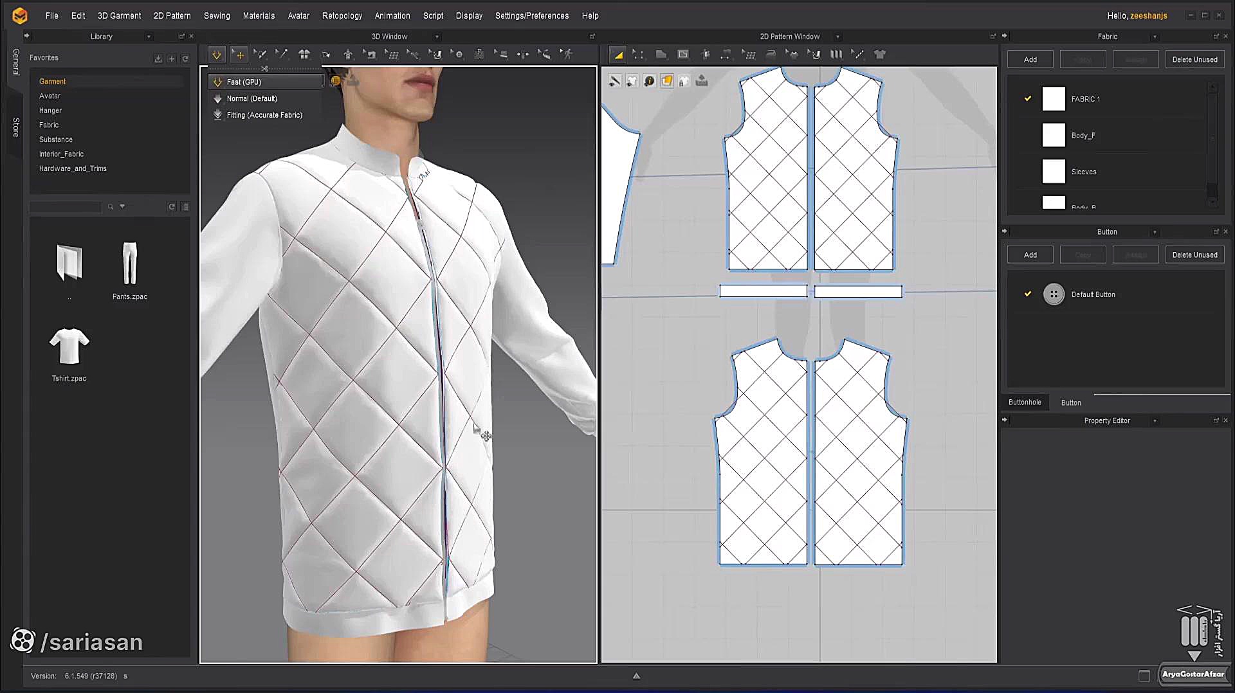The width and height of the screenshot is (1235, 693).
Task: Open the Tshirt.zpac thumbnail
Action: pyautogui.click(x=69, y=346)
